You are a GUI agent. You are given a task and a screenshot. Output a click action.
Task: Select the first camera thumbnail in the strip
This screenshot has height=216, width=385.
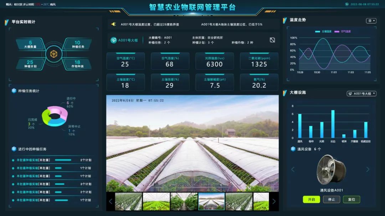tap(128, 201)
